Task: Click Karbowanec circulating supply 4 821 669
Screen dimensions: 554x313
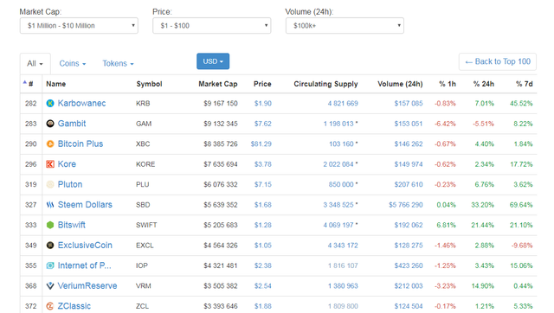Action: [343, 104]
